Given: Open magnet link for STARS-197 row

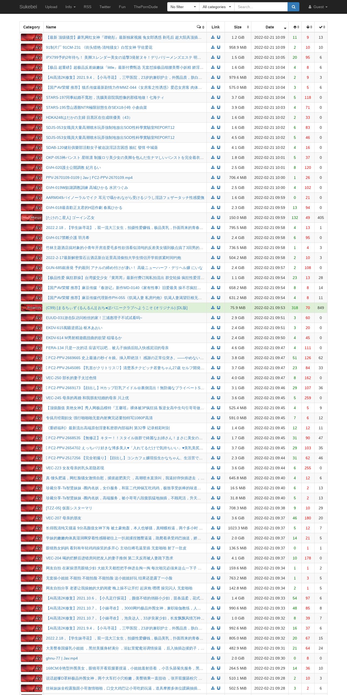Looking at the screenshot, I should pyautogui.click(x=219, y=97).
